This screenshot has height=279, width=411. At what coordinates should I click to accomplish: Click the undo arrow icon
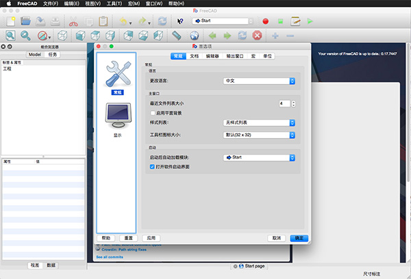tap(123, 21)
